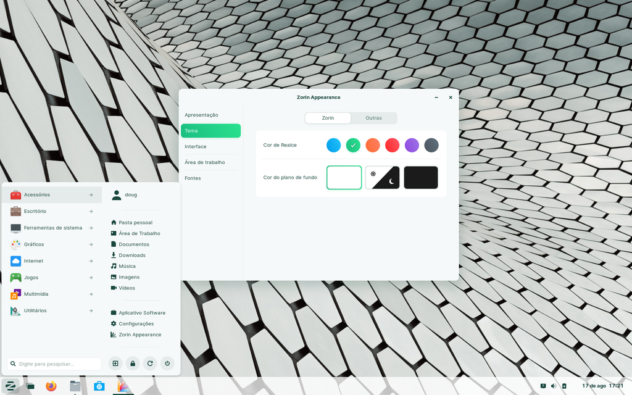632x395 pixels.
Task: Expand the Jogos submenu arrow
Action: click(91, 277)
